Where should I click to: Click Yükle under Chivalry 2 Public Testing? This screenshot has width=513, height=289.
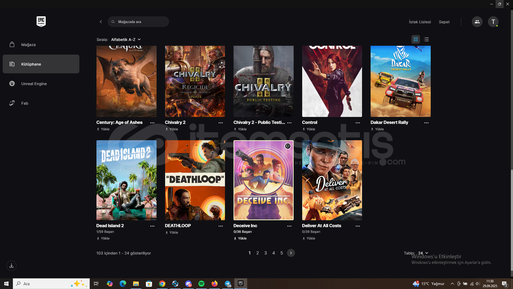point(240,129)
